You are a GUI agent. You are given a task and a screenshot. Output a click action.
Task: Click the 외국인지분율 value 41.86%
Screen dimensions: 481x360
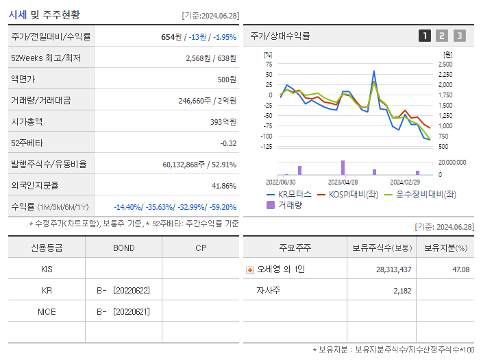(x=224, y=186)
